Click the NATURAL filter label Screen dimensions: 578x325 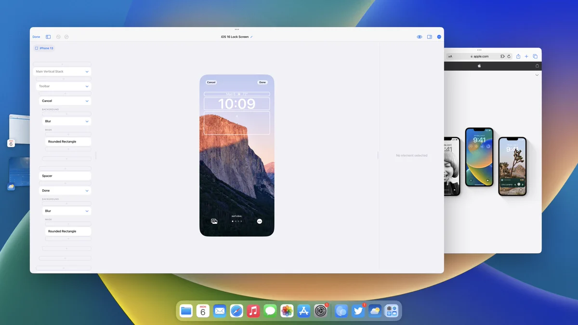coord(236,216)
